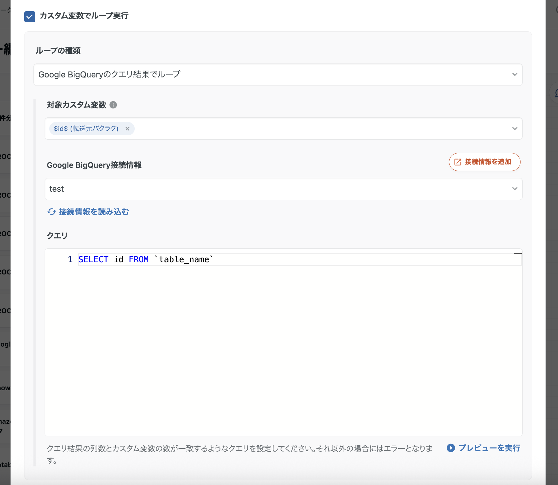
Task: Open the test connection dropdown
Action: click(515, 189)
